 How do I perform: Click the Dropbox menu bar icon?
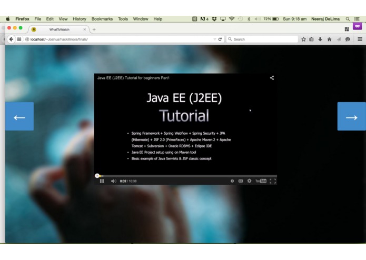click(x=214, y=19)
